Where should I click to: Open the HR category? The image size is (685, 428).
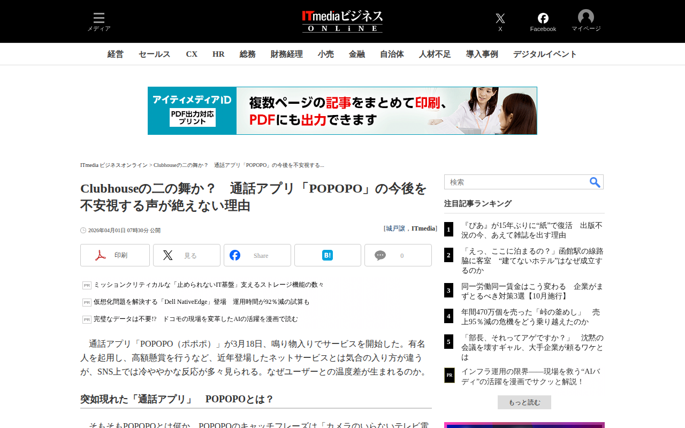(218, 54)
